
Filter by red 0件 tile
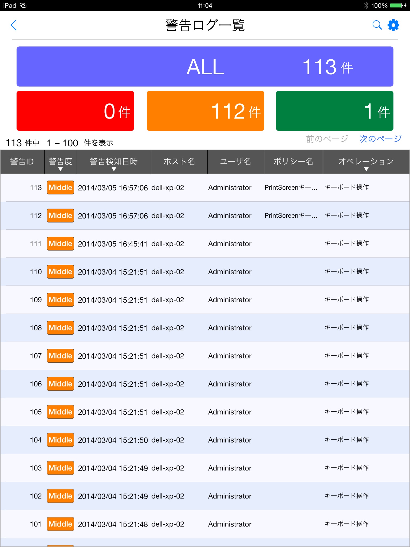(x=75, y=111)
